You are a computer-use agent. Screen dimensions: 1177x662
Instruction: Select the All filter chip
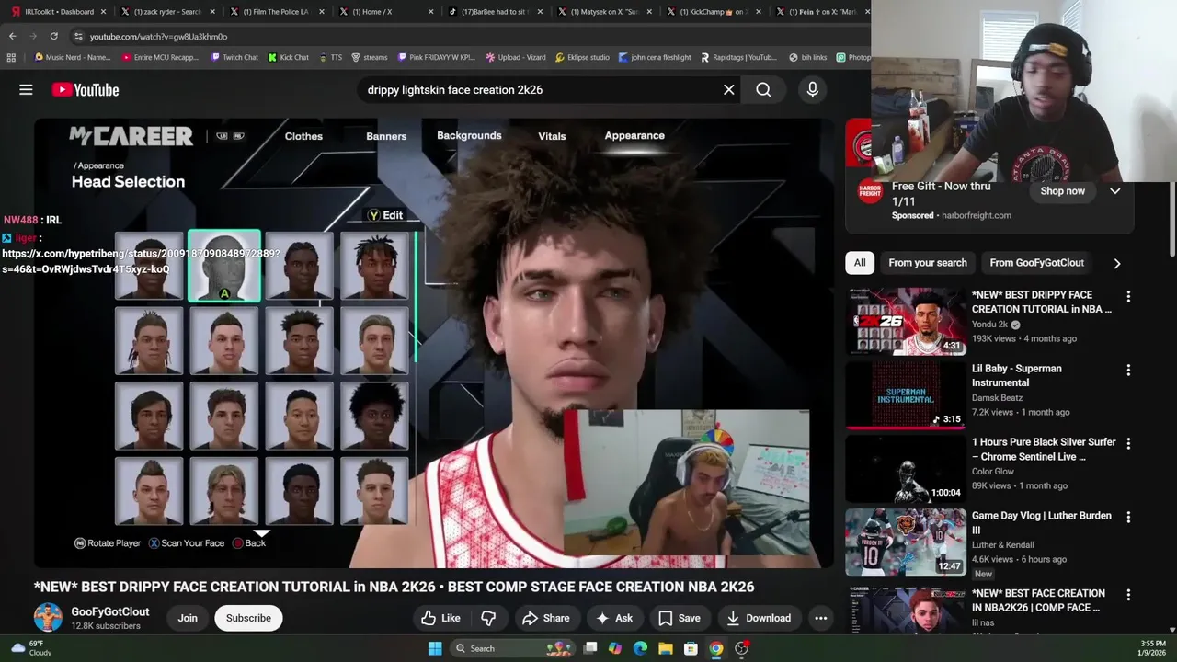click(x=860, y=263)
